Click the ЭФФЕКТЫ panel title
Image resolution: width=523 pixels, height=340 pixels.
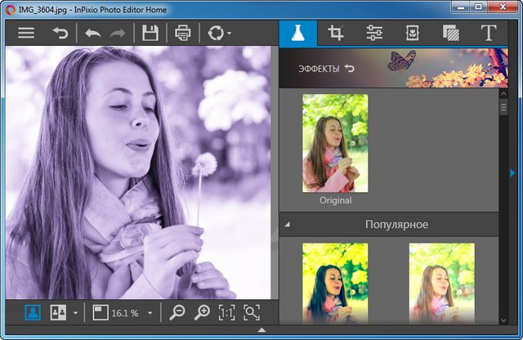click(x=319, y=69)
